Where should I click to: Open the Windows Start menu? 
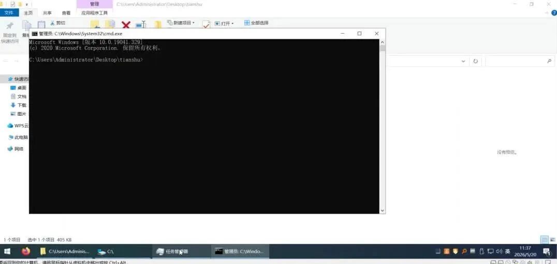tap(7, 252)
